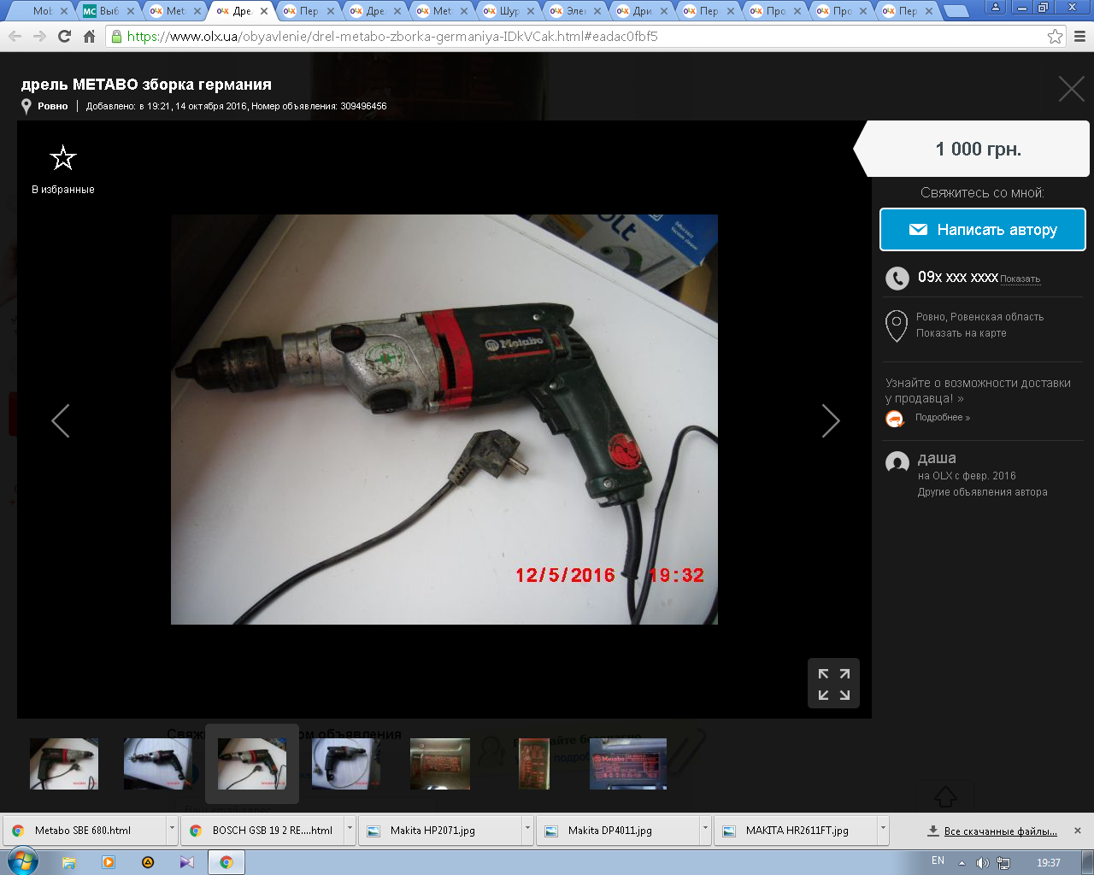Select the second drill thumbnail
Image resolution: width=1094 pixels, height=875 pixels.
[158, 764]
